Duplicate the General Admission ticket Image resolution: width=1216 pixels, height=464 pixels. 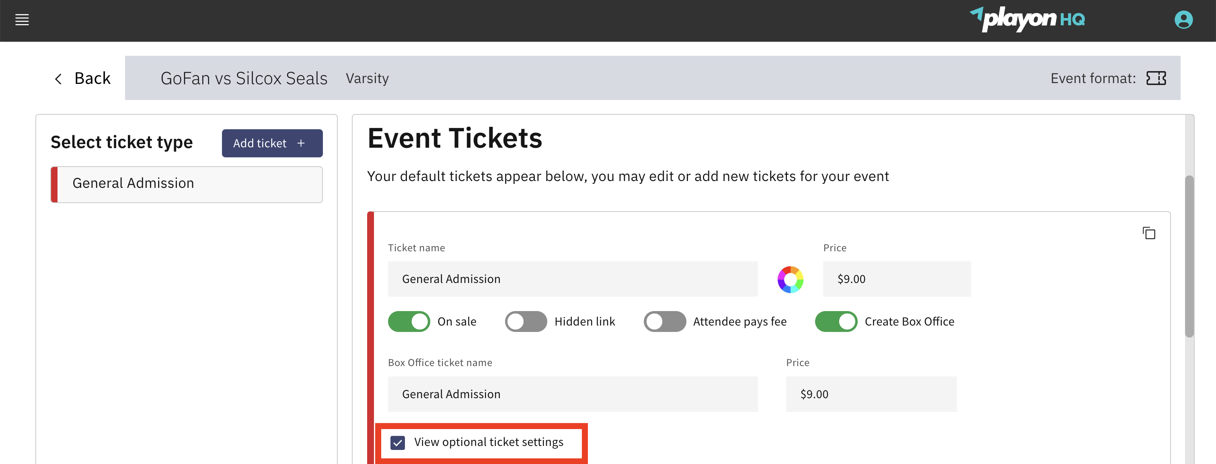[1149, 233]
